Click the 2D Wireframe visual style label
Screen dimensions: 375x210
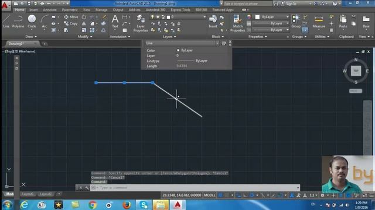(x=25, y=51)
